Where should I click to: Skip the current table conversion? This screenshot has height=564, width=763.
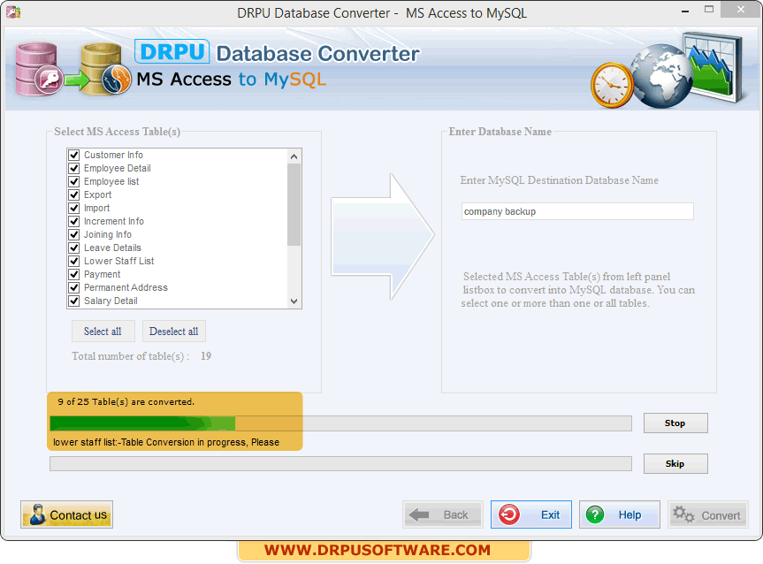[x=675, y=464]
